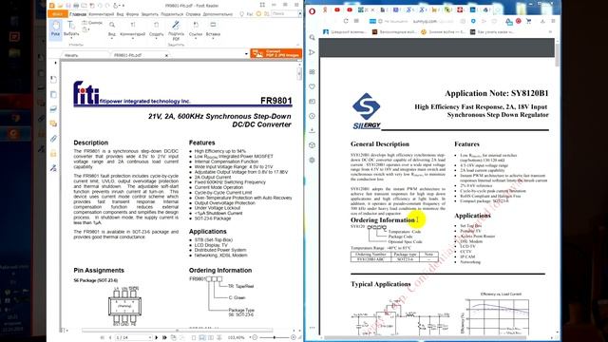Open Opera sidebar search icon
This screenshot has width=608, height=342.
click(x=313, y=37)
